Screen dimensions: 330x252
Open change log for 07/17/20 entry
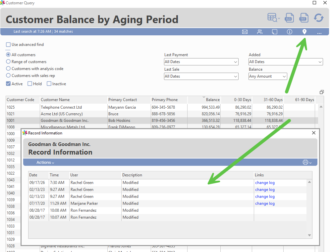(265, 203)
